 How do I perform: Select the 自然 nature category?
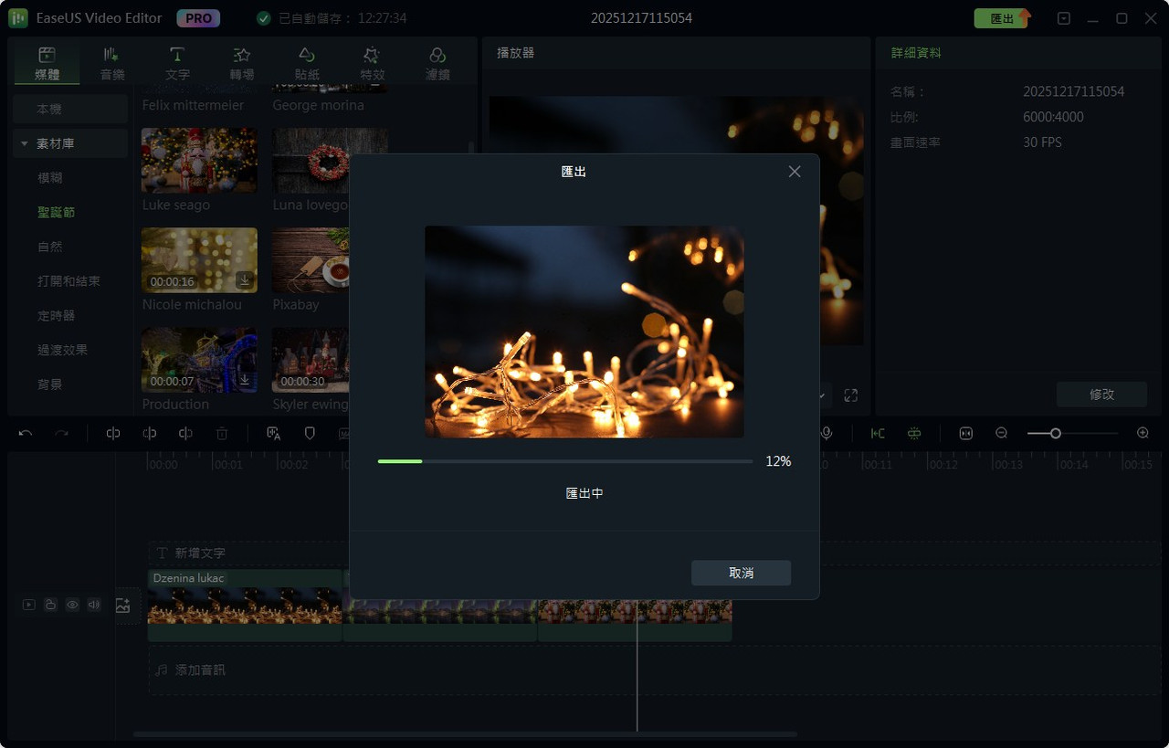[x=50, y=247]
